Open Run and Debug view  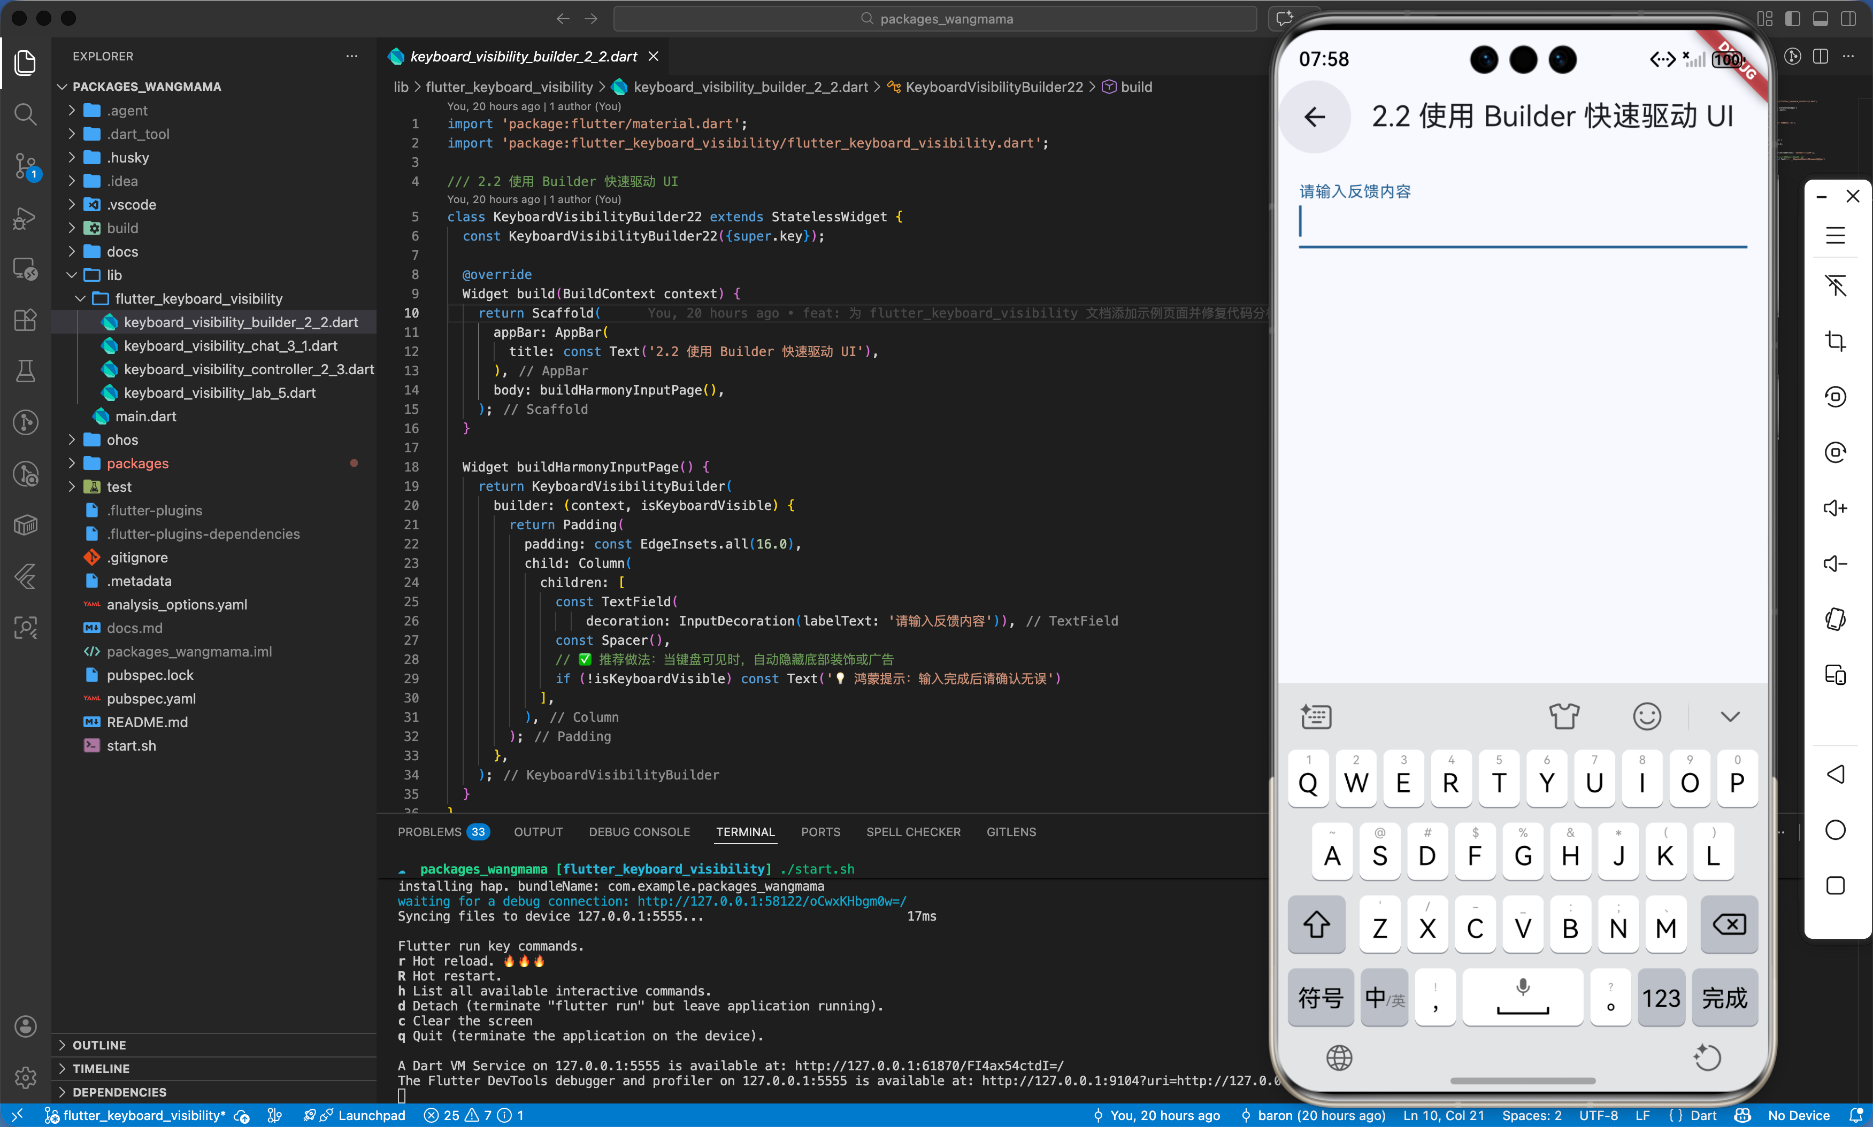(x=25, y=219)
